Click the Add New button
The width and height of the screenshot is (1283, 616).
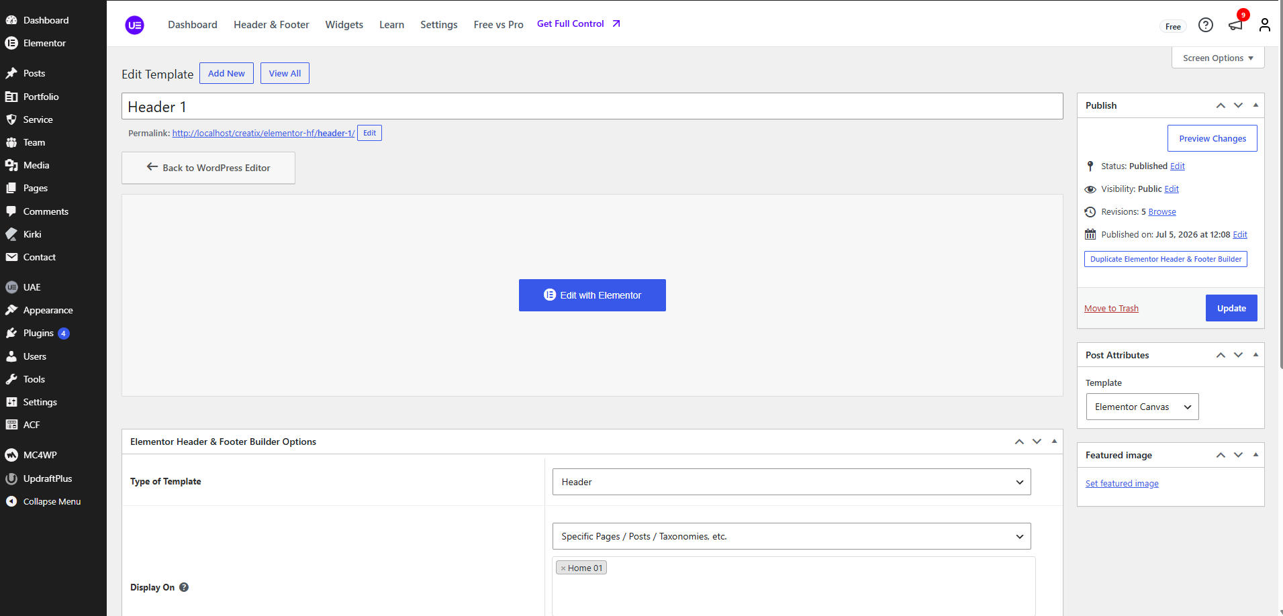tap(226, 73)
